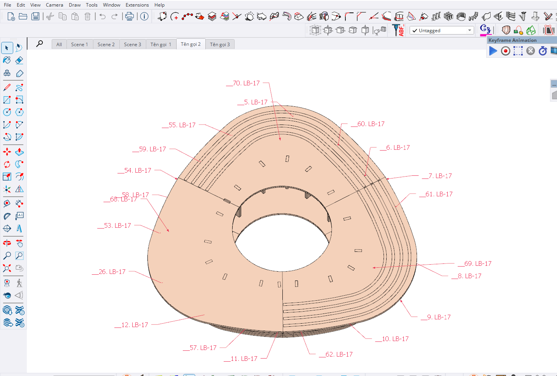This screenshot has width=557, height=376.
Task: Open the Untagged tag dropdown
Action: 442,31
